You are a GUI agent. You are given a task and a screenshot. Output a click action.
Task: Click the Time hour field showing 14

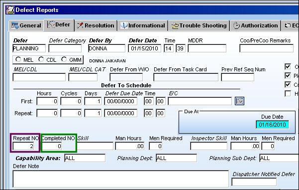pos(169,48)
